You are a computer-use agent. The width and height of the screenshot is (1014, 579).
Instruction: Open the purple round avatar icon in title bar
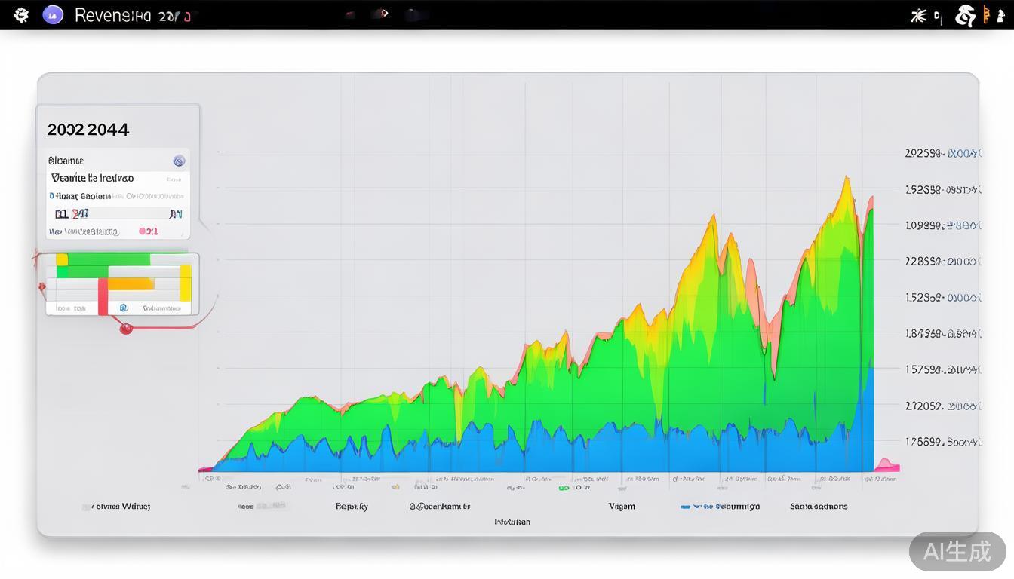[53, 15]
